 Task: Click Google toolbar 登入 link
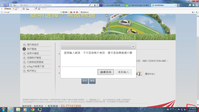[193, 12]
